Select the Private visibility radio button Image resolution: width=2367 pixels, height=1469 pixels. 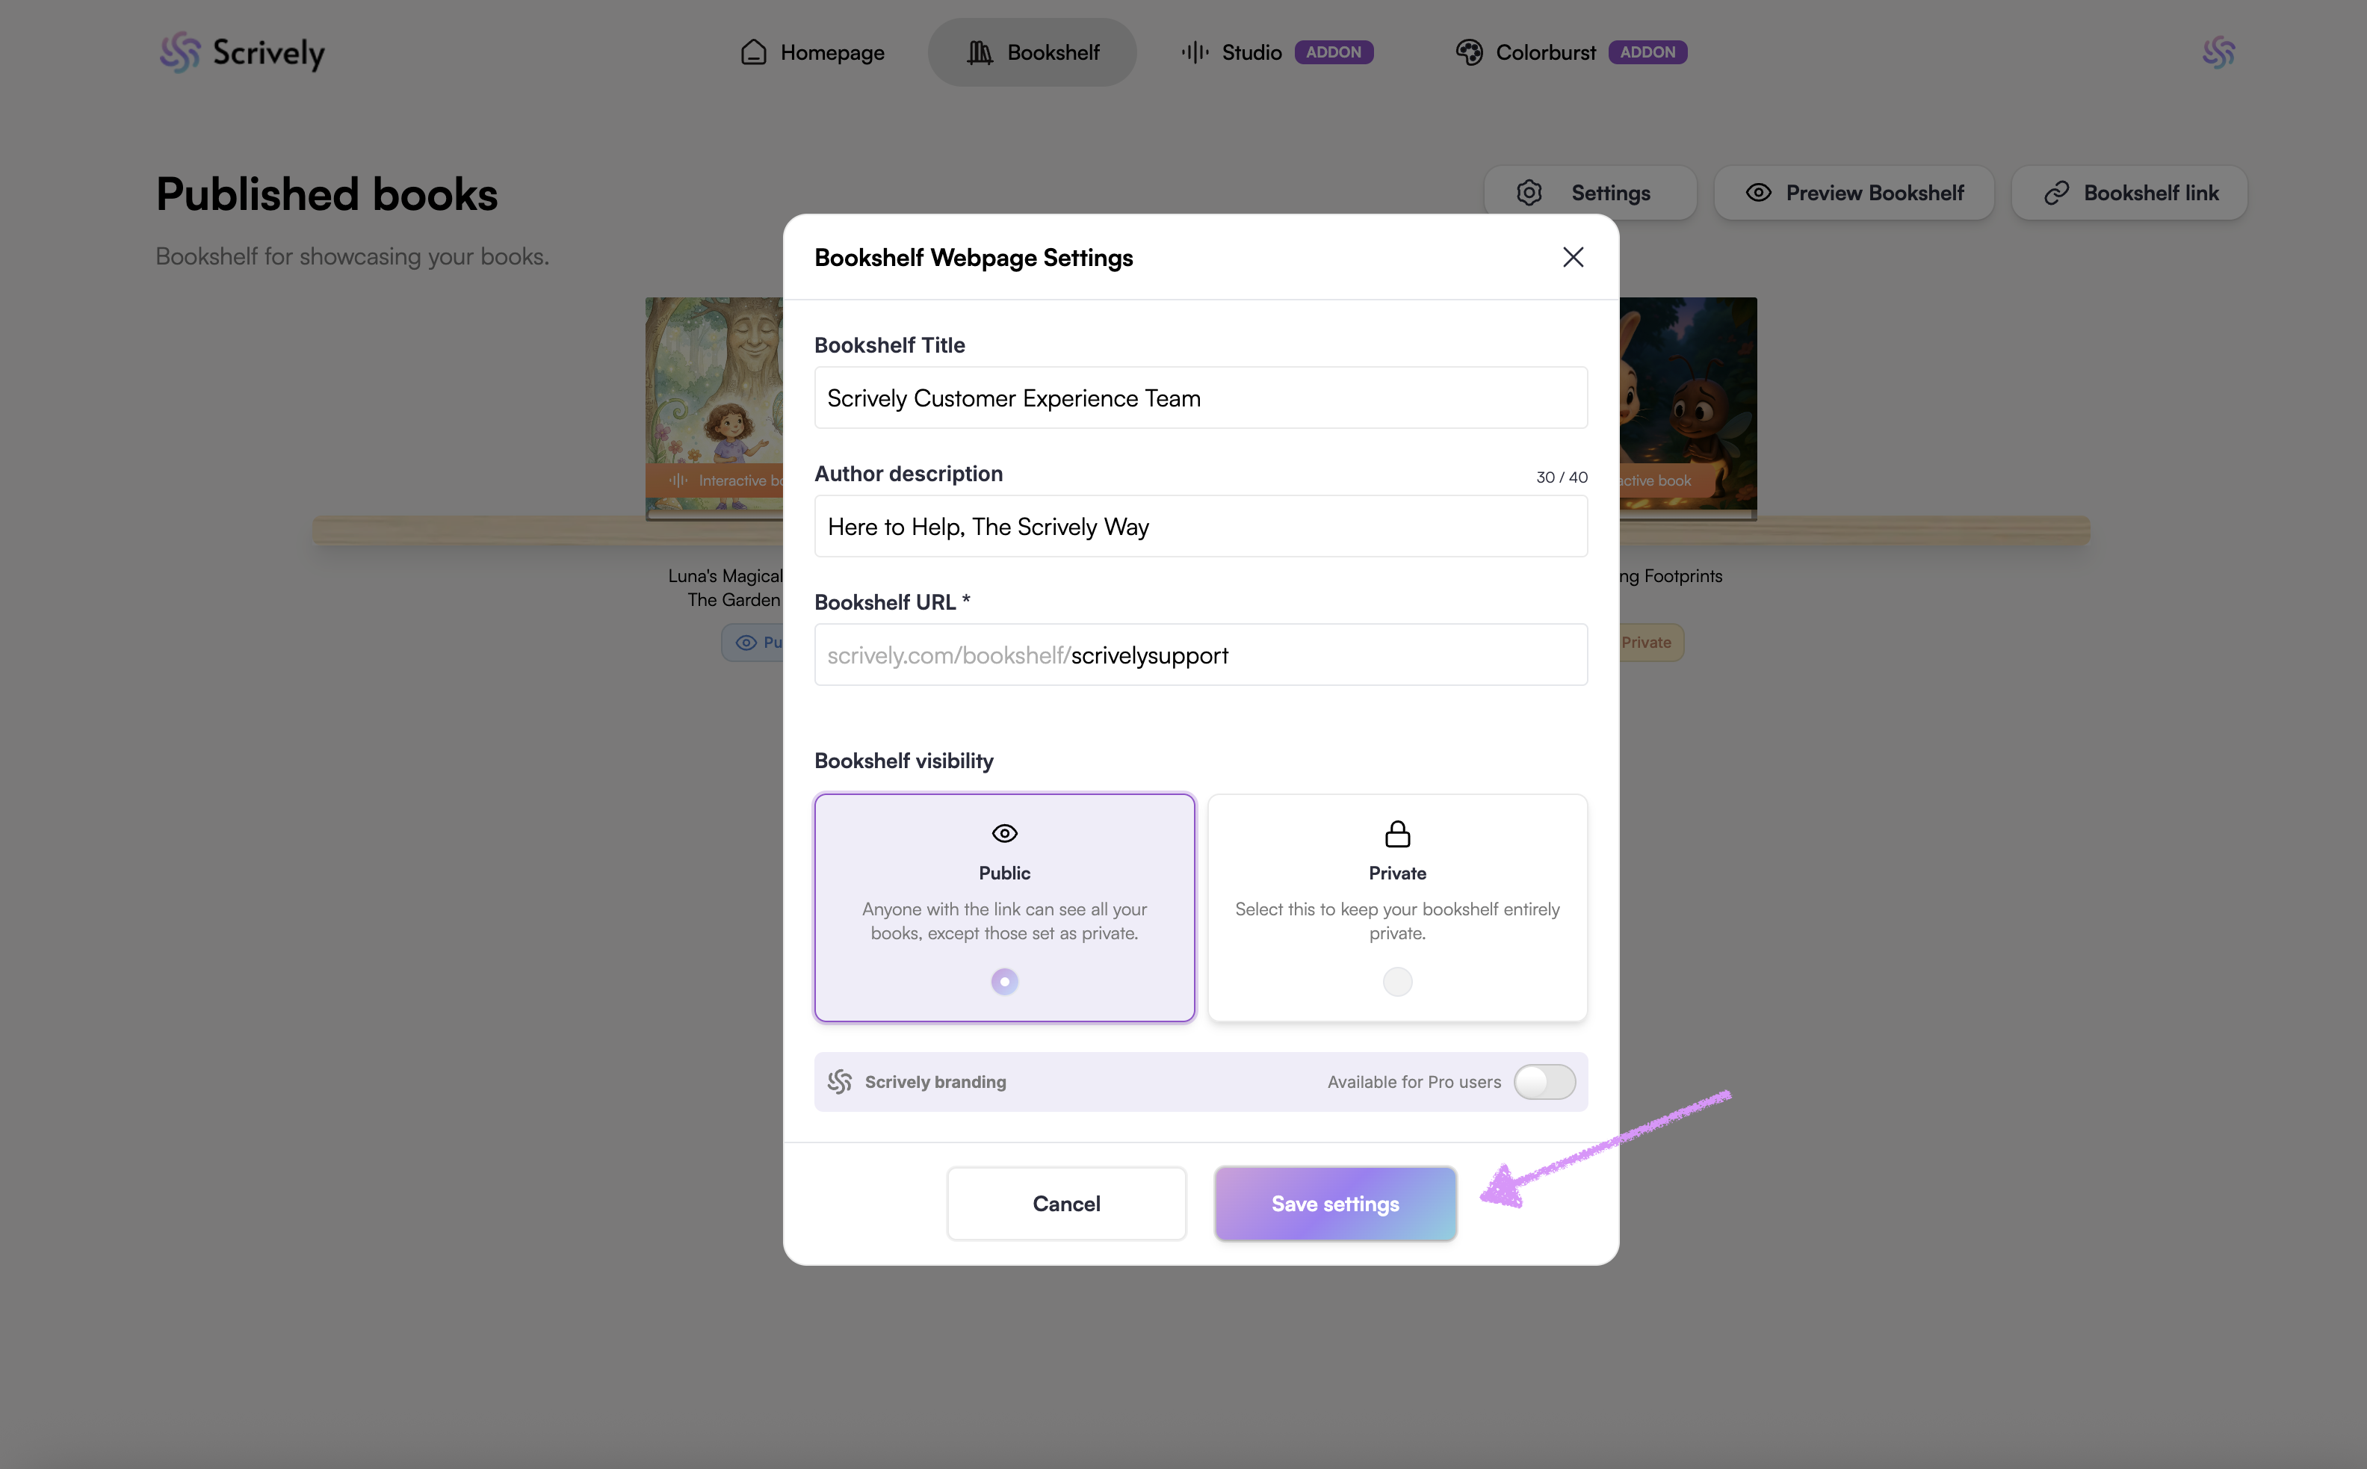click(1396, 981)
